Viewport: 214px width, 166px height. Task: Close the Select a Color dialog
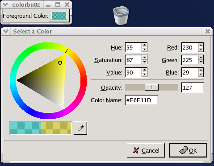pyautogui.click(x=208, y=31)
